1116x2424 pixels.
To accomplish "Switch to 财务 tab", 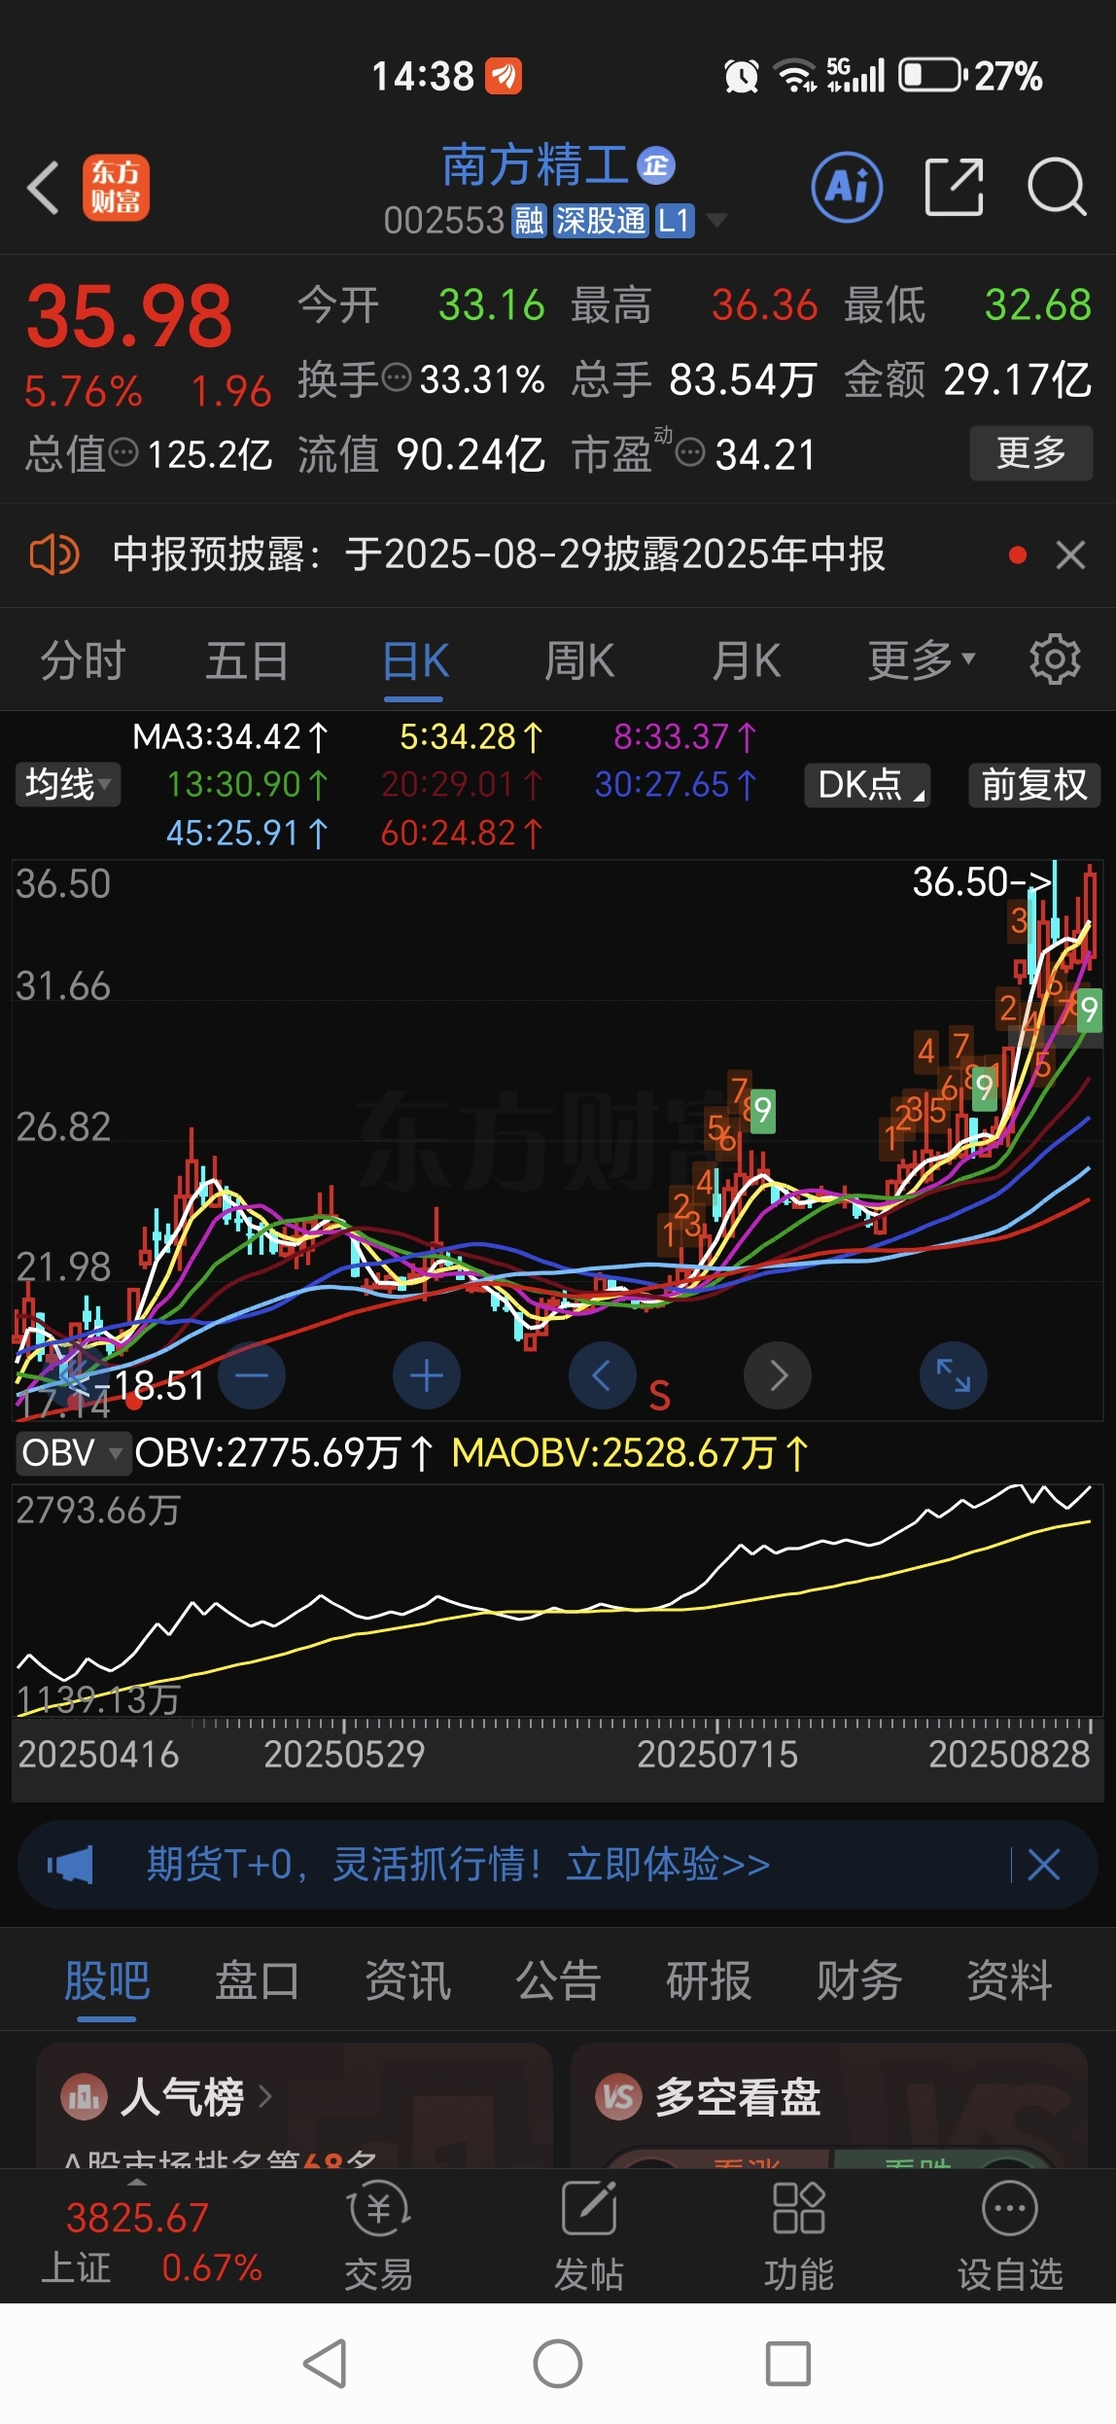I will click(859, 1980).
